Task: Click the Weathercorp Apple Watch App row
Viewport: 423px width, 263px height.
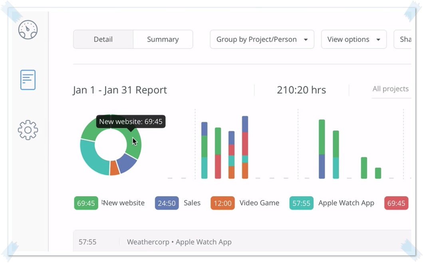Action: click(x=179, y=242)
